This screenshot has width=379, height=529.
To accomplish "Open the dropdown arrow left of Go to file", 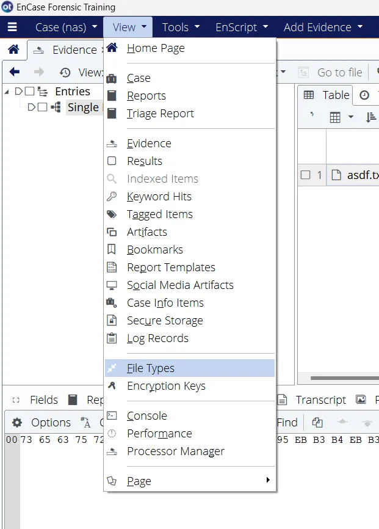I will tap(283, 72).
